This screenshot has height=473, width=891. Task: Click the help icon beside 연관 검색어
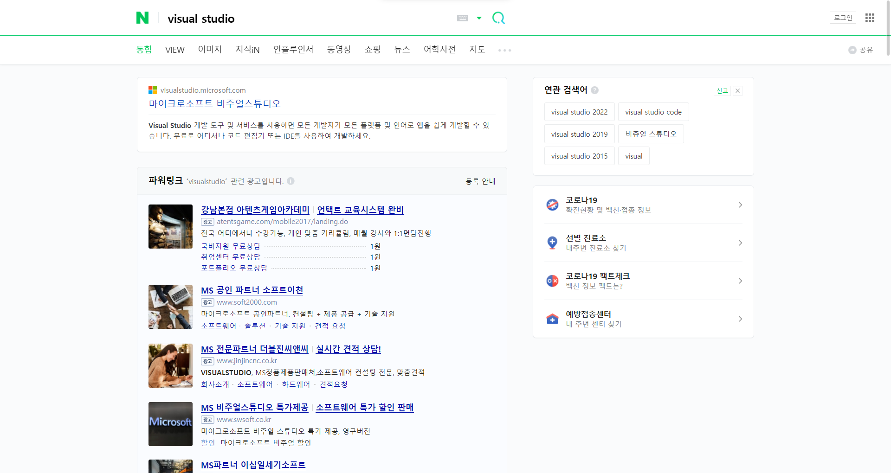pyautogui.click(x=595, y=90)
